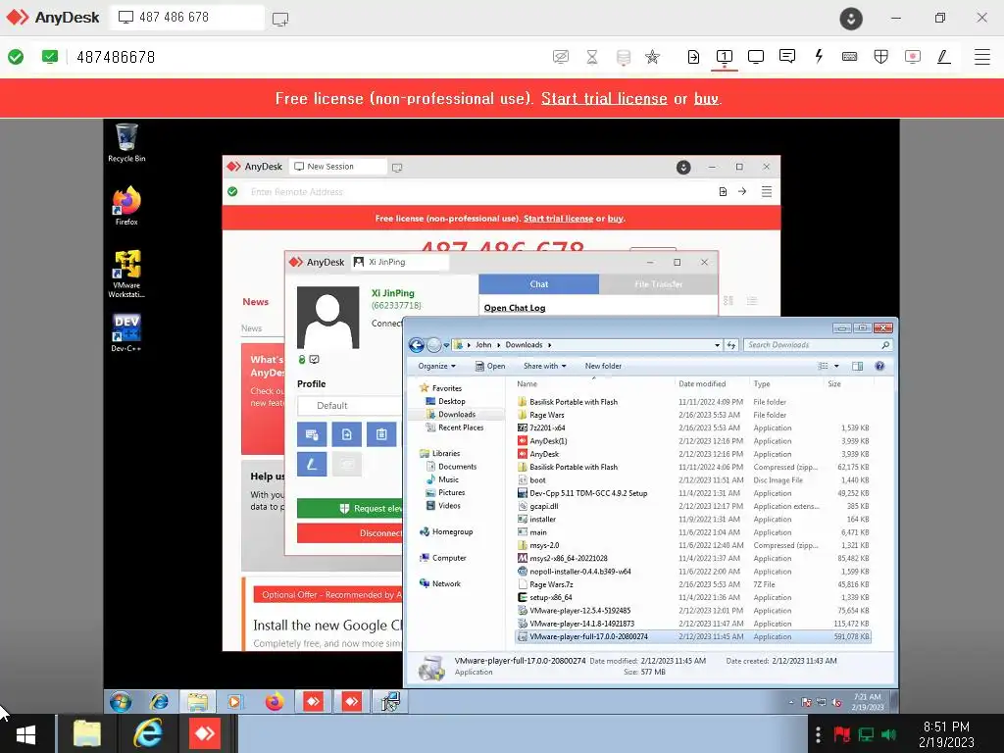
Task: Click the Explorer refresh button
Action: [x=731, y=345]
